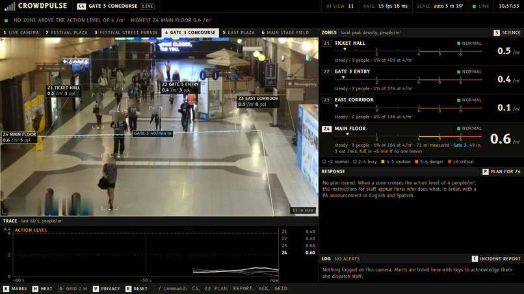Click the orange 5–6 danger legend swatch
Screen dimensions: 524x294
416,162
